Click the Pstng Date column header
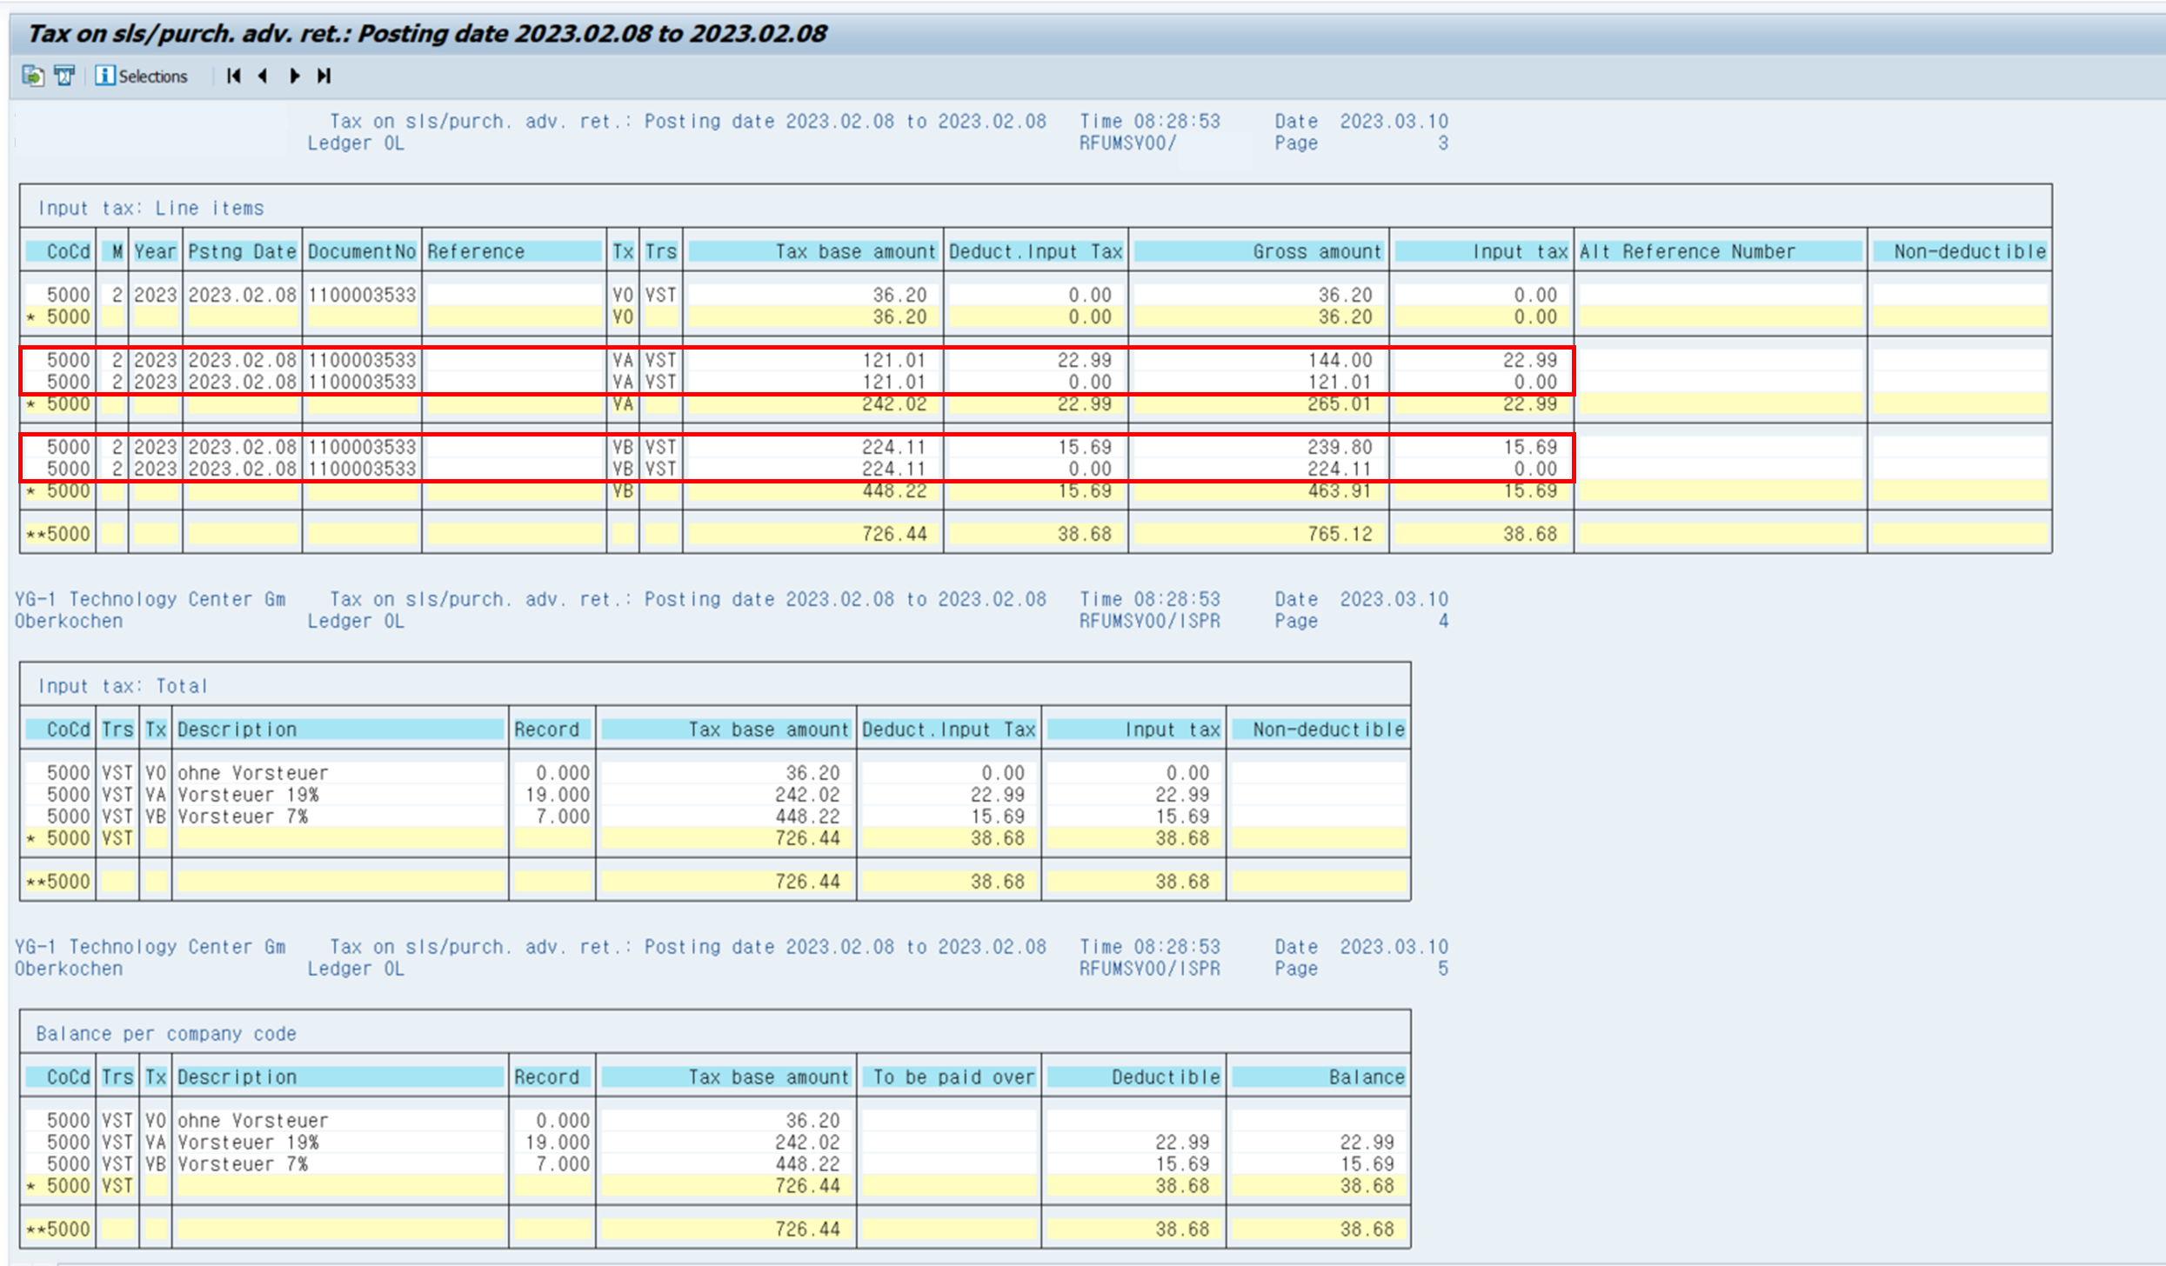Viewport: 2166px width, 1266px height. click(242, 251)
